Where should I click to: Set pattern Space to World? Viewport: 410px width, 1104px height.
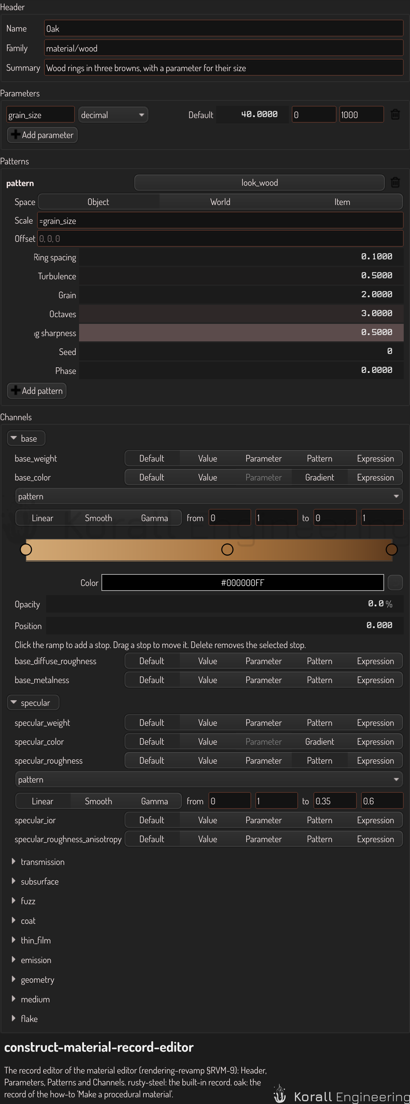tap(220, 202)
